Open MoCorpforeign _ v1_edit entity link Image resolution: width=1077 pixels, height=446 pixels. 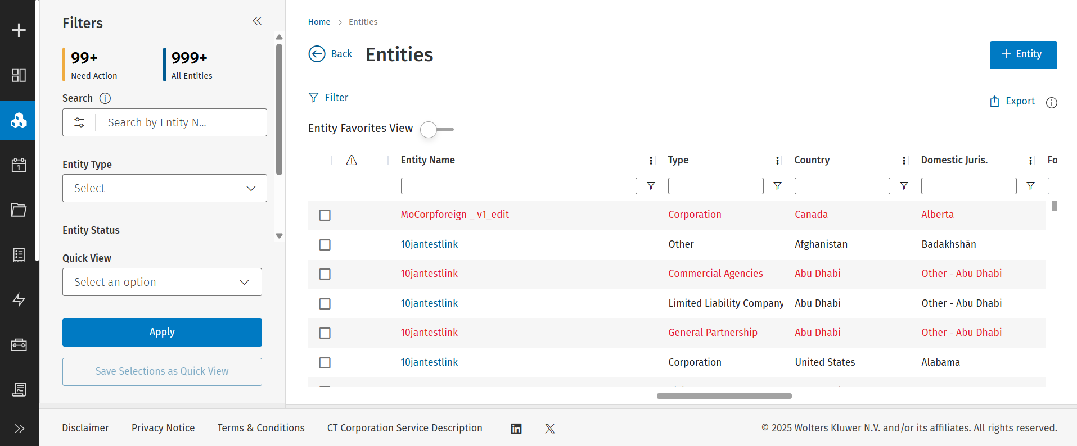[454, 215]
